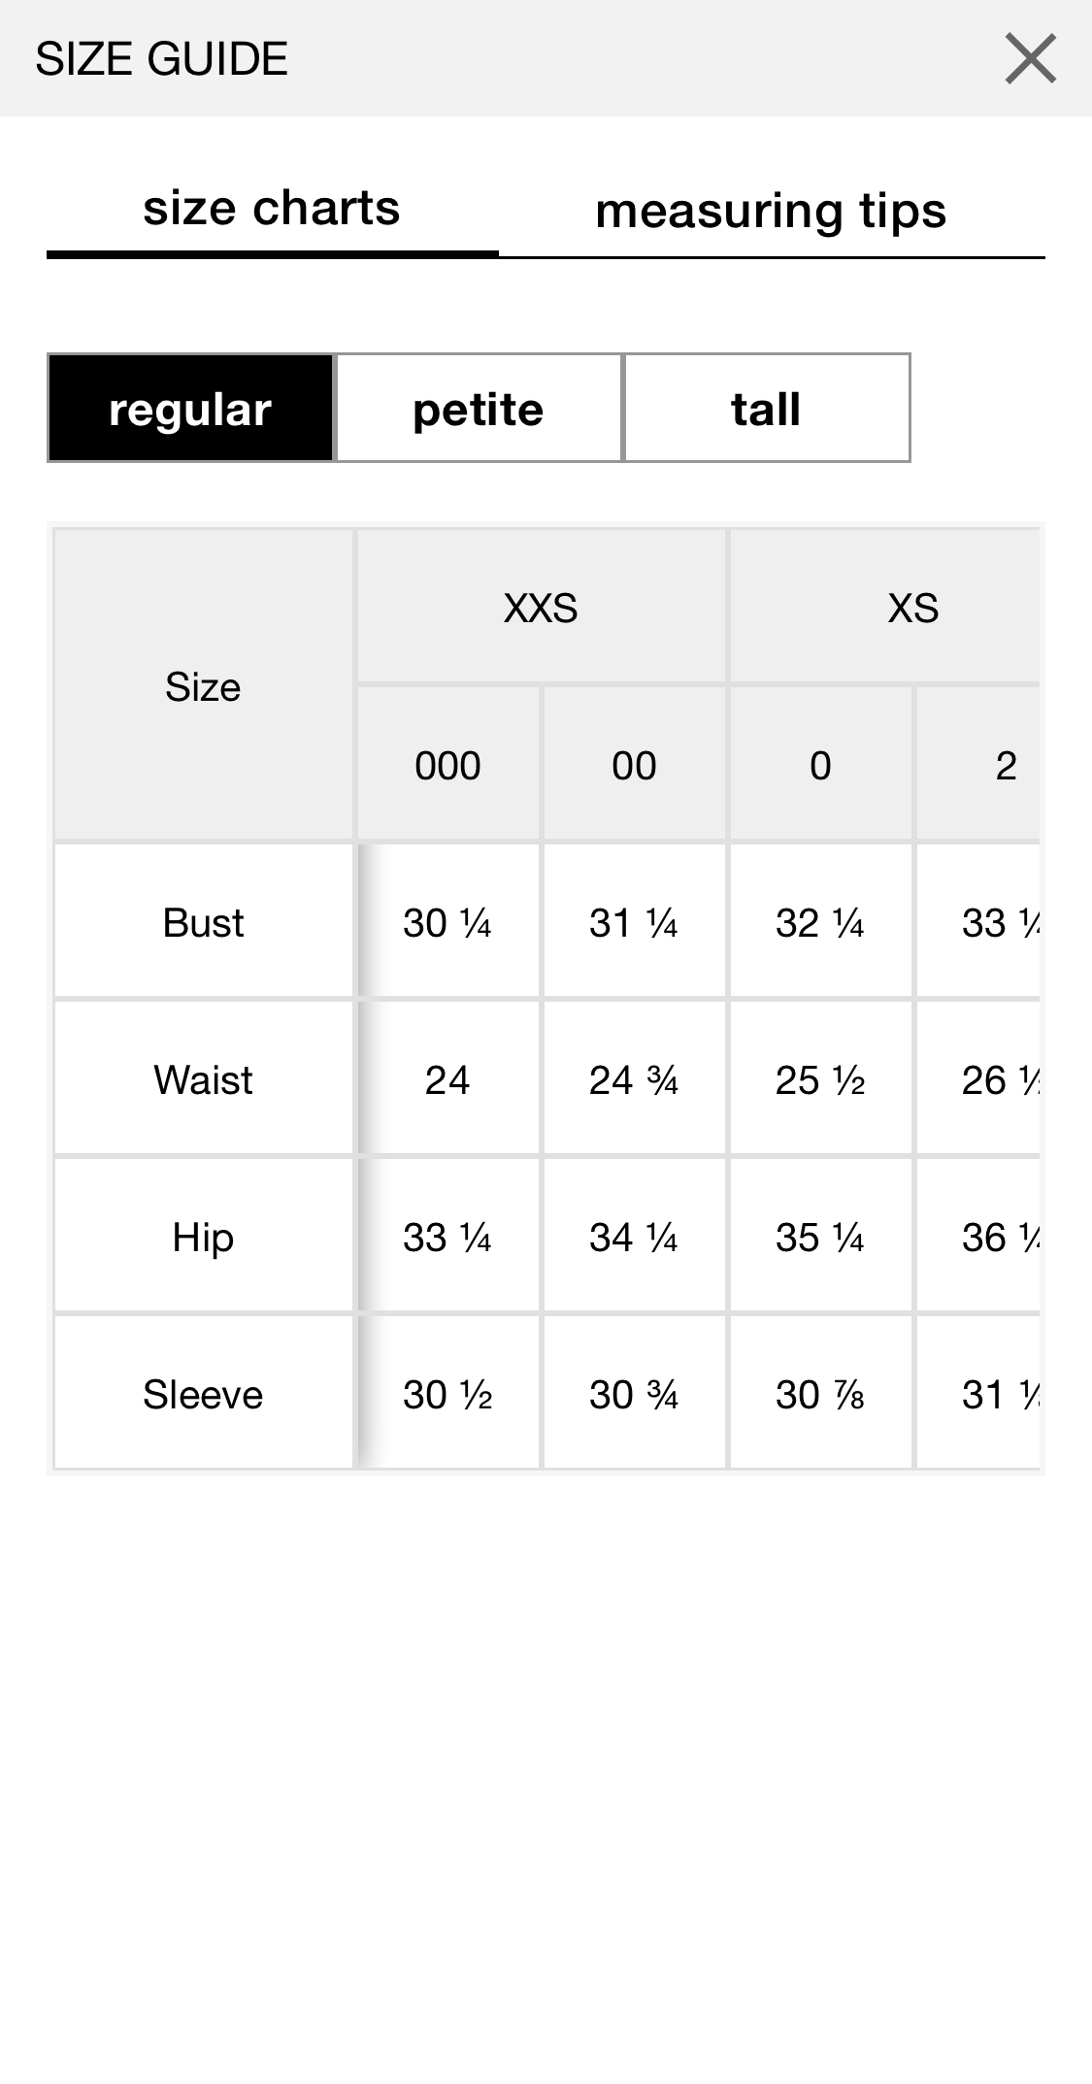This screenshot has width=1092, height=2084.
Task: Click the XS column header
Action: point(912,609)
